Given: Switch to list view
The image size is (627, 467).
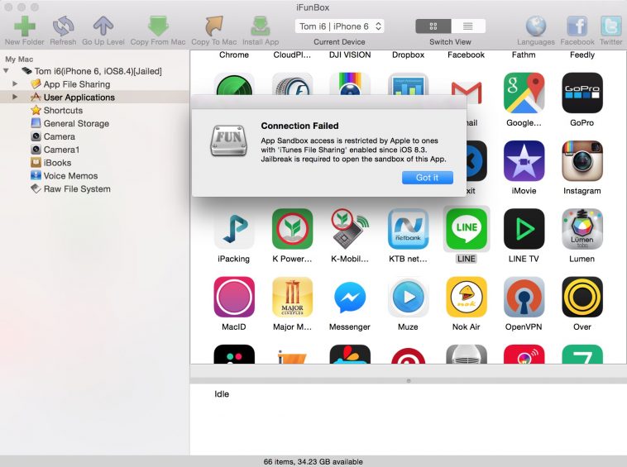Looking at the screenshot, I should 468,26.
